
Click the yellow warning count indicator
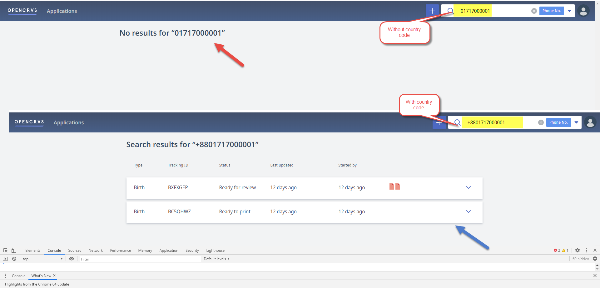pos(565,250)
